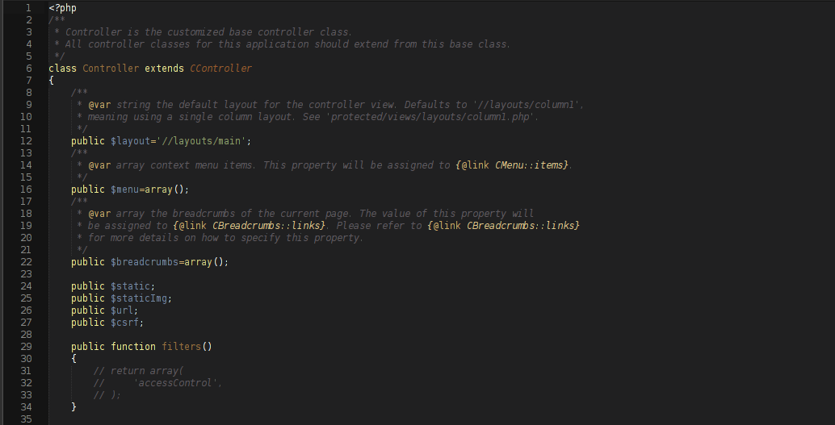Click the function keyword before filters
This screenshot has width=835, height=425.
133,347
